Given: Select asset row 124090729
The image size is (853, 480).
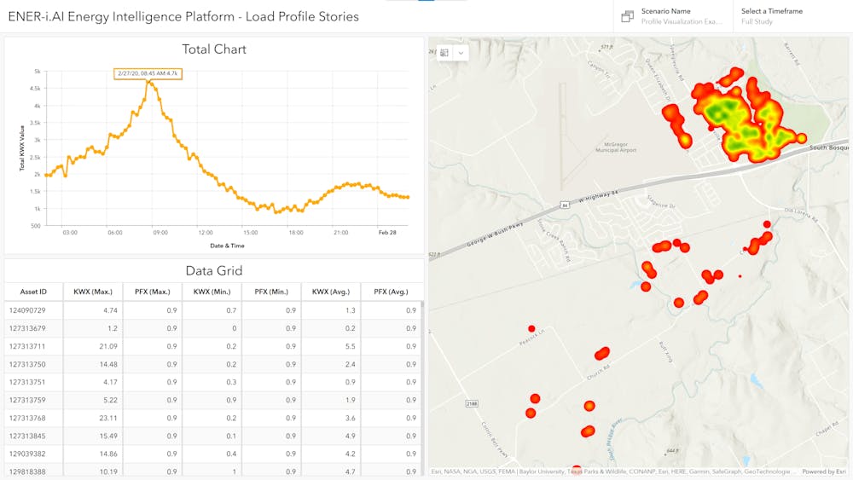Looking at the screenshot, I should 212,310.
